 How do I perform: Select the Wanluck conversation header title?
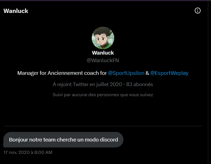pos(16,11)
